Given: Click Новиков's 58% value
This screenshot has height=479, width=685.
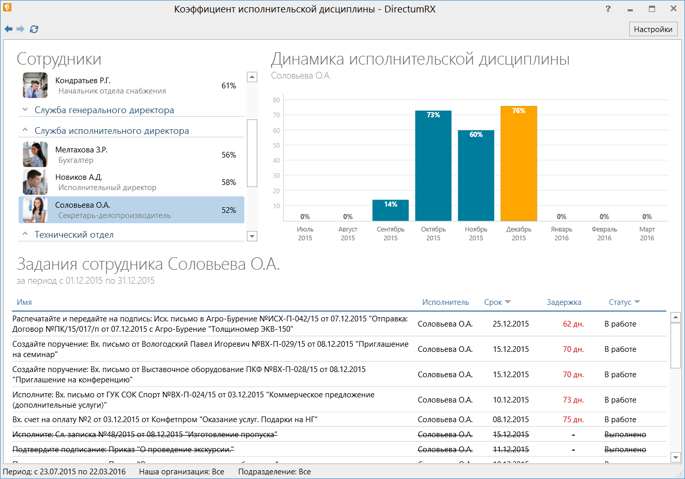Looking at the screenshot, I should [229, 182].
